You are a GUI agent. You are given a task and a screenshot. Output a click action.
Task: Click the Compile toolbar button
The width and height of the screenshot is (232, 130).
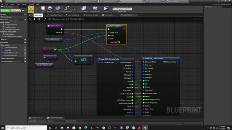click(31, 9)
